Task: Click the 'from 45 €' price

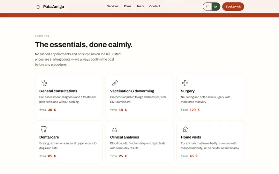Action: click(189, 156)
